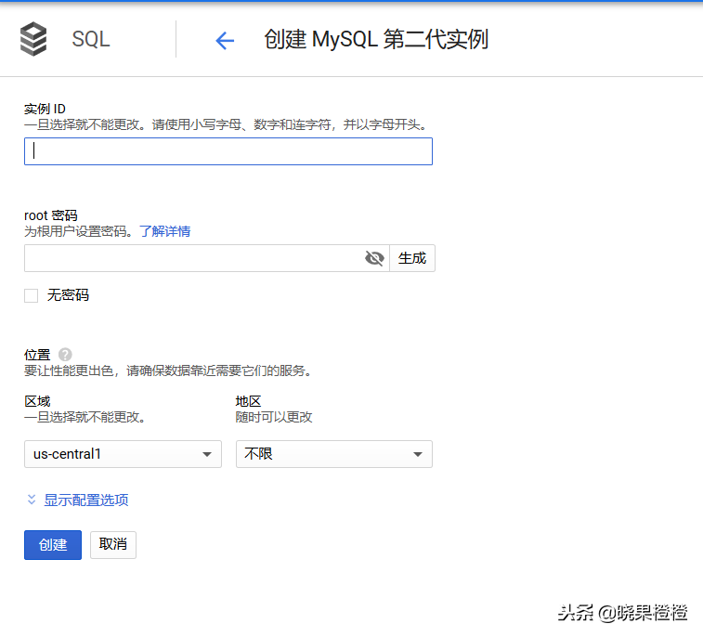This screenshot has height=637, width=703.
Task: Expand 显示配置选项 link
Action: 86,500
